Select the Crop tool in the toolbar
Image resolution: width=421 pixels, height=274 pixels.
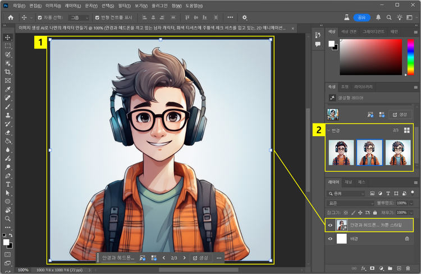tap(8, 72)
